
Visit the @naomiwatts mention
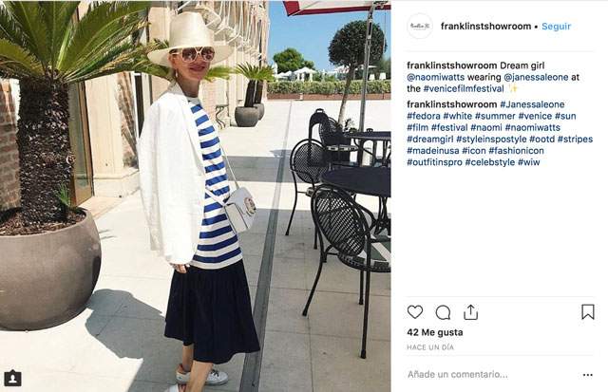point(435,77)
